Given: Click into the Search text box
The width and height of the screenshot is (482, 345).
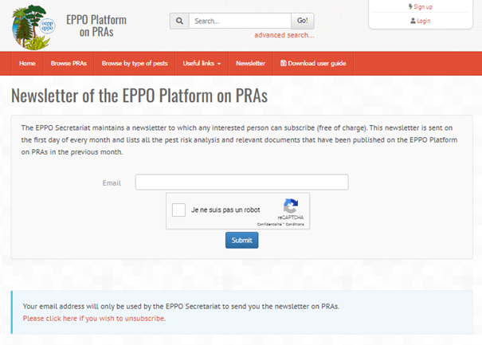Looking at the screenshot, I should [x=240, y=21].
